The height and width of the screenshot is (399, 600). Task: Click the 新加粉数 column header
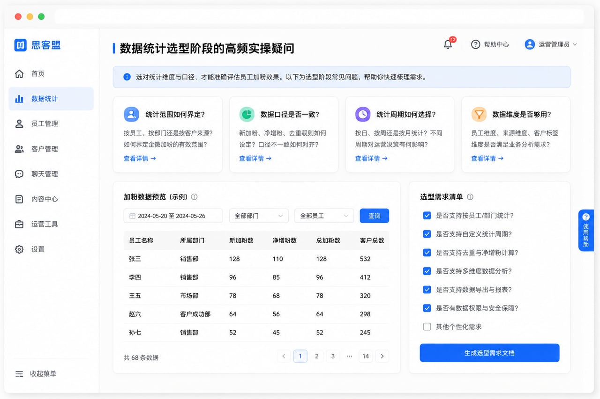(x=241, y=240)
